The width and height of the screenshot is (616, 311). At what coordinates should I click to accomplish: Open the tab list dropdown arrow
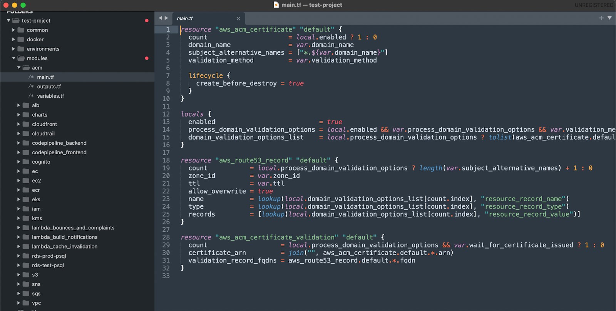(609, 18)
